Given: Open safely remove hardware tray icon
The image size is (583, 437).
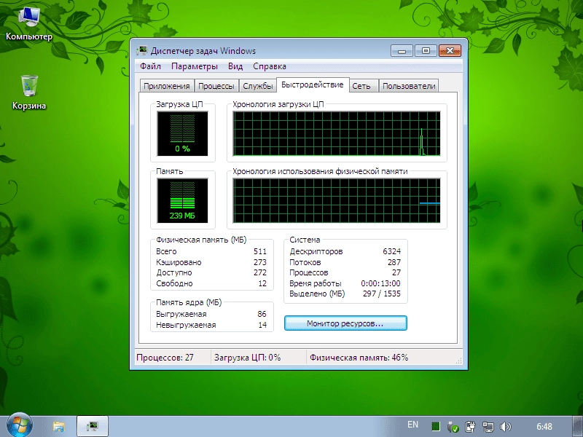Looking at the screenshot, I should coord(453,427).
